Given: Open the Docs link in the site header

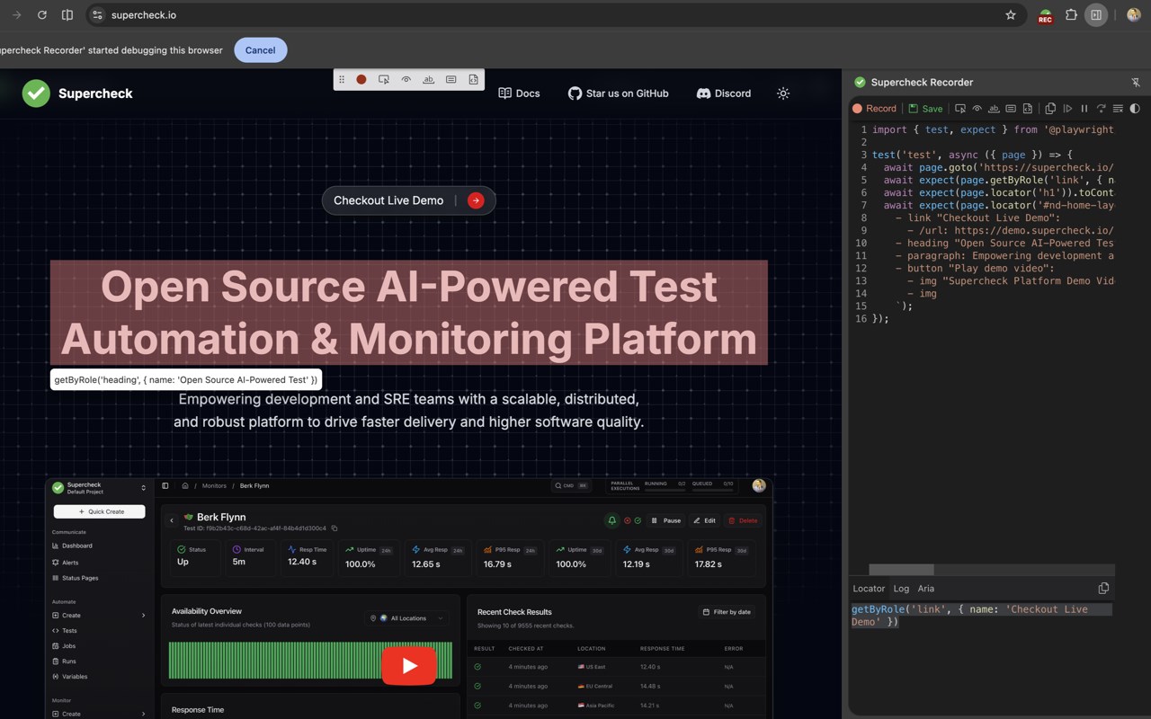Looking at the screenshot, I should tap(520, 93).
